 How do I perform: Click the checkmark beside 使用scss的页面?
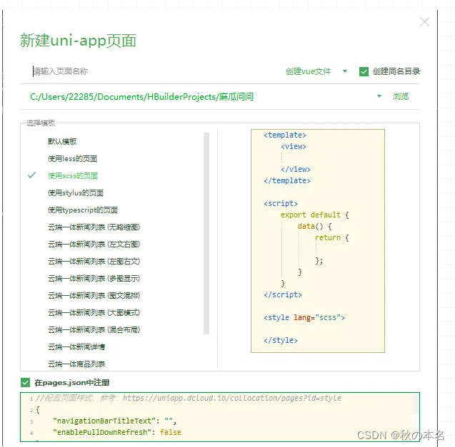[31, 175]
